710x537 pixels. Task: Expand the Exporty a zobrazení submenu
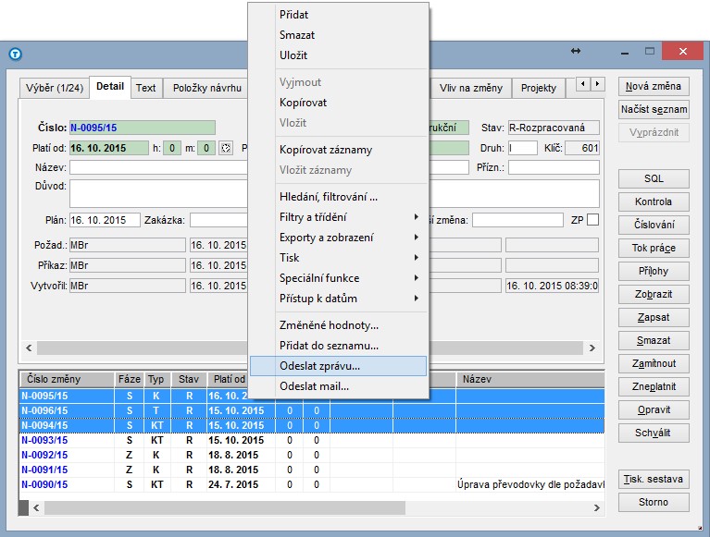pos(338,238)
